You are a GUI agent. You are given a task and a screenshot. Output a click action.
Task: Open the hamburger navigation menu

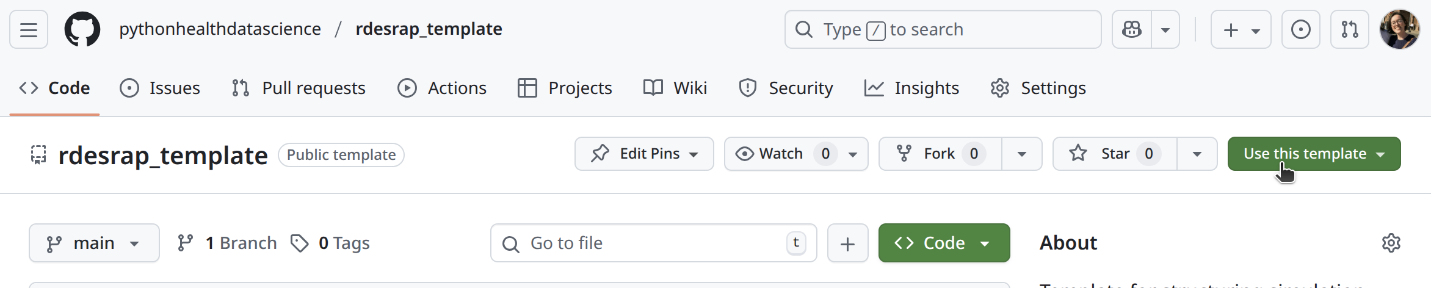point(29,29)
